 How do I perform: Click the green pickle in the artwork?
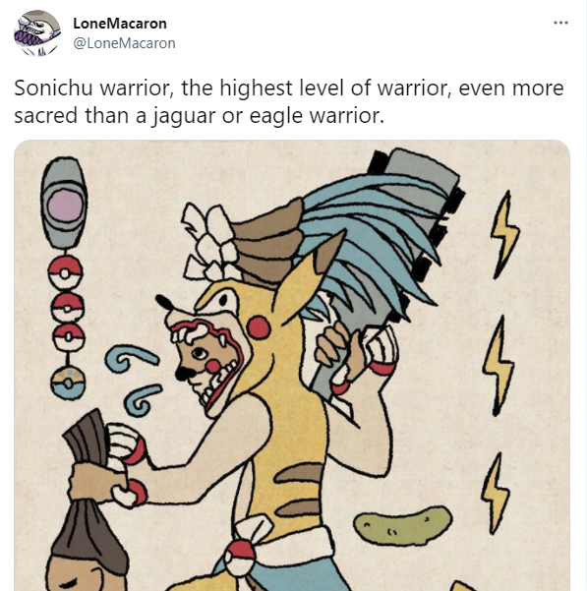point(403,525)
